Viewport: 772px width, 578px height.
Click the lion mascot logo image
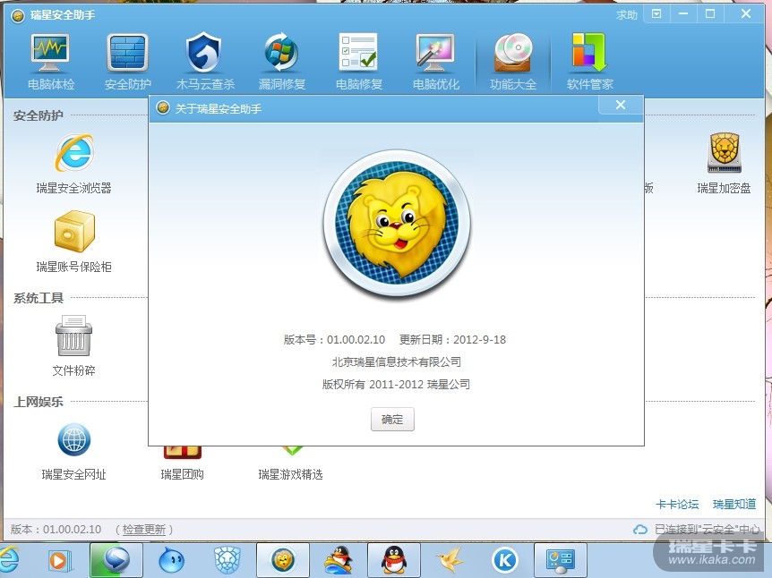(397, 223)
